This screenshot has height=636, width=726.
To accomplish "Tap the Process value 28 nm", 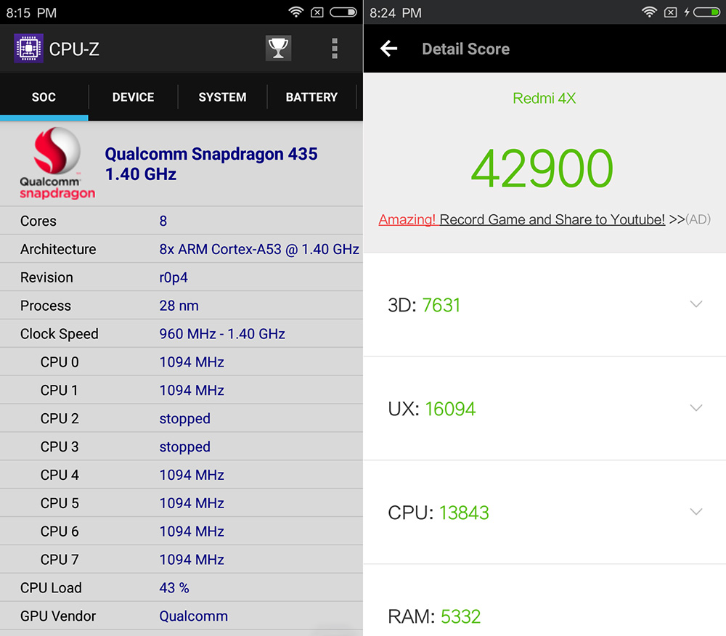I will point(179,306).
